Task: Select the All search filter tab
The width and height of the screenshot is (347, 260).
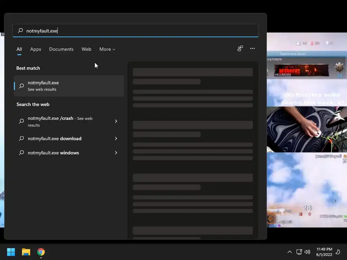Action: 19,49
